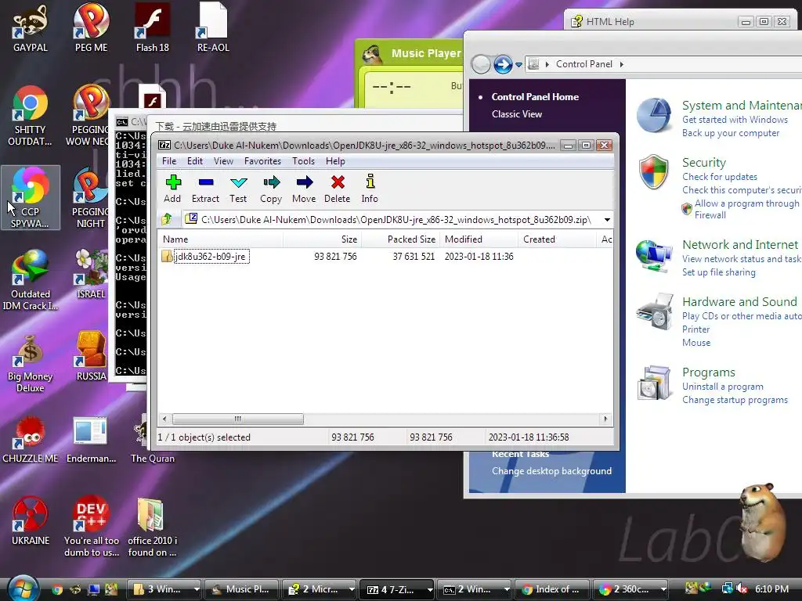This screenshot has height=601, width=802.
Task: Select the office 2010 folder on the desktop
Action: pyautogui.click(x=153, y=527)
